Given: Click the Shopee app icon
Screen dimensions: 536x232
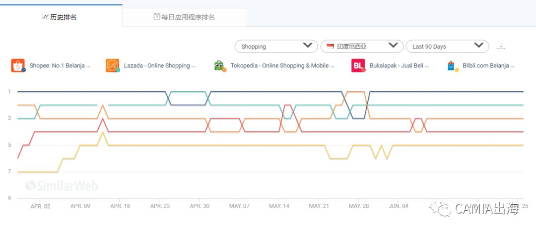Looking at the screenshot, I should click(18, 65).
